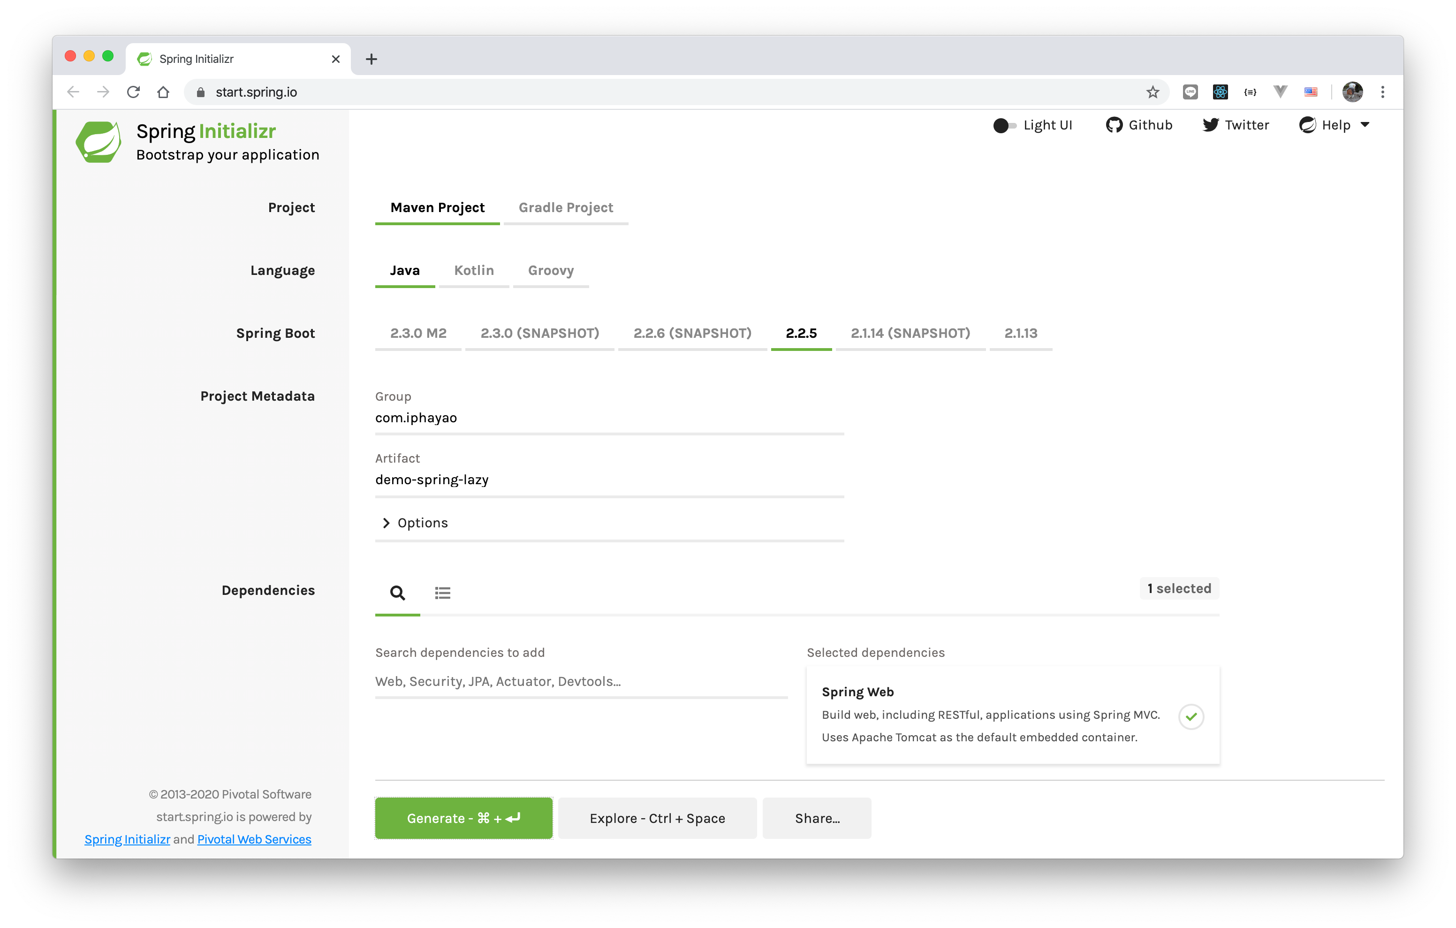Switch to list view of dependencies

point(443,593)
